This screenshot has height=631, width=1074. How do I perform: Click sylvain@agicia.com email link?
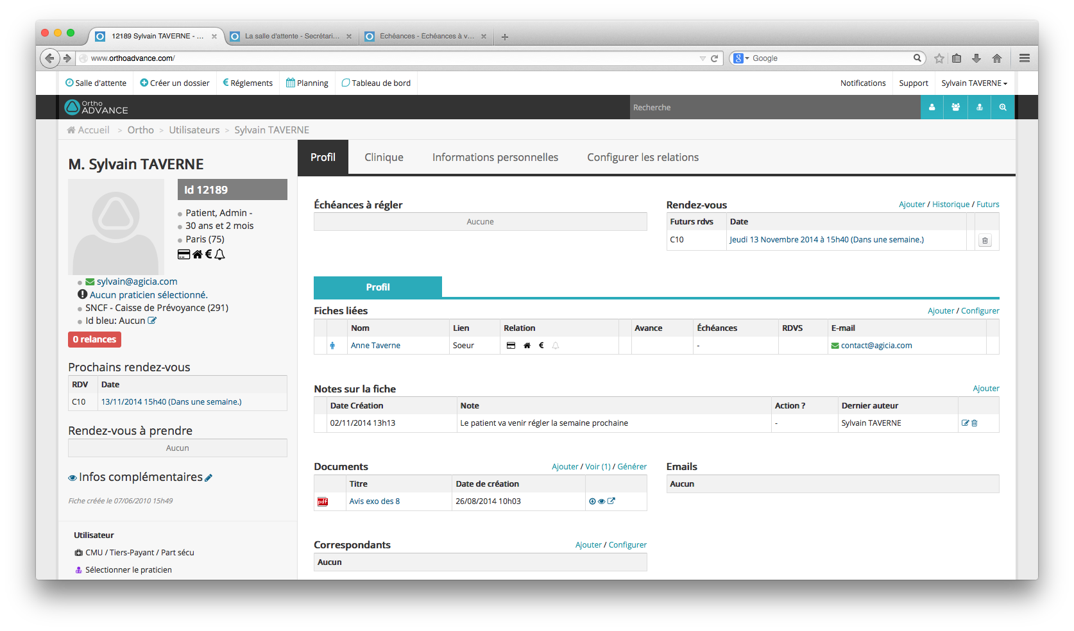137,282
